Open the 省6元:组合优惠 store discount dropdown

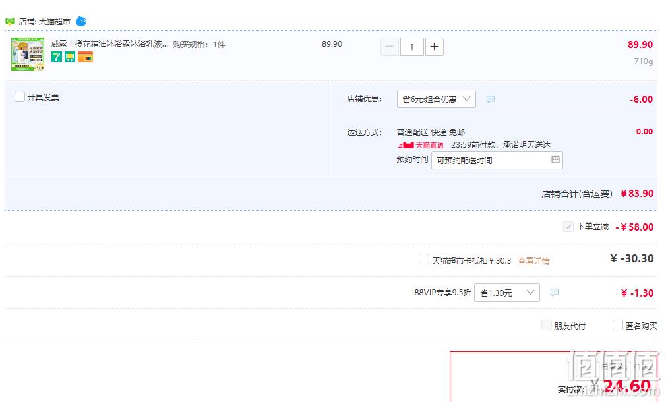(x=437, y=99)
